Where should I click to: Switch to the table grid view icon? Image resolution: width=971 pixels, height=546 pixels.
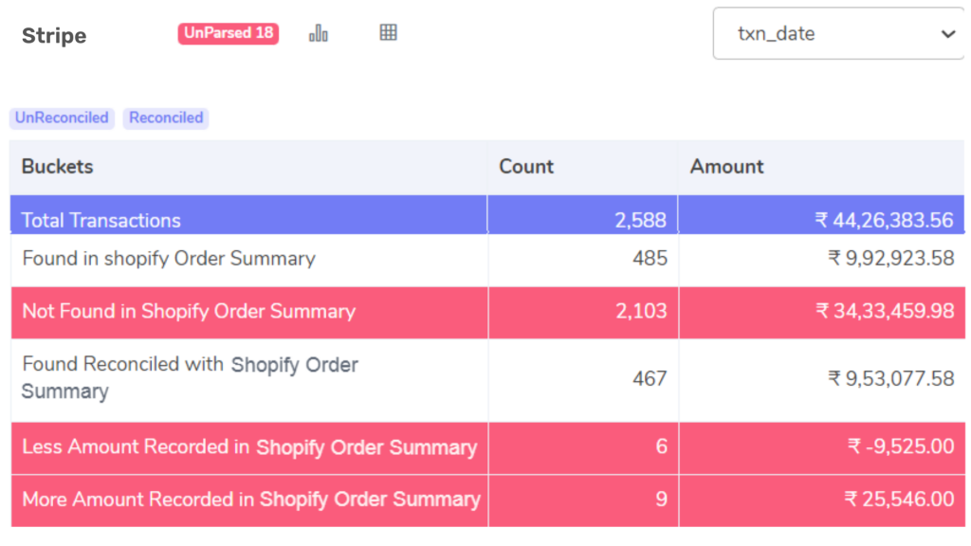388,32
